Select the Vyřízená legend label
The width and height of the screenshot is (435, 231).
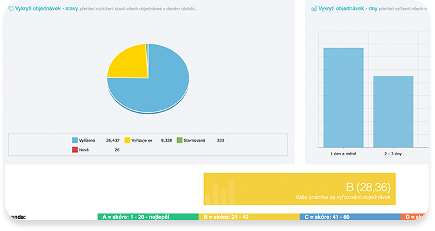[87, 141]
